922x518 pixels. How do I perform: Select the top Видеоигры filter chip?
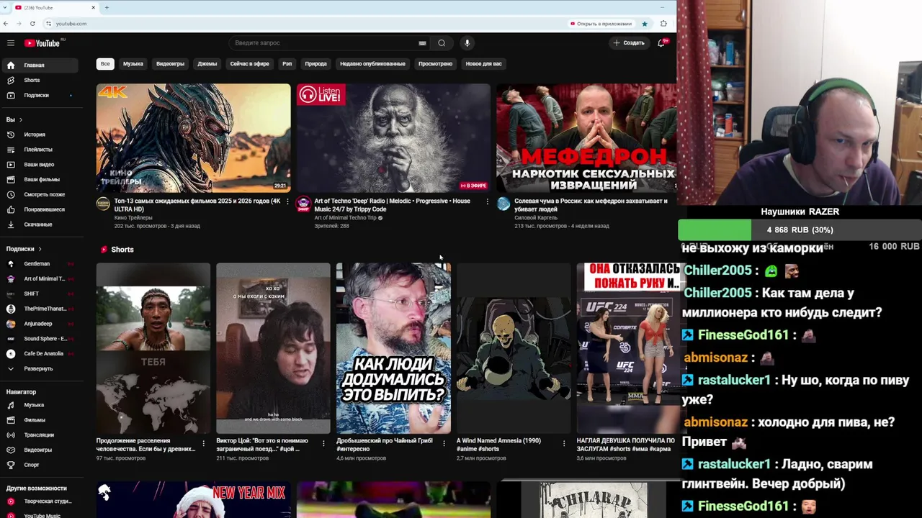click(171, 64)
